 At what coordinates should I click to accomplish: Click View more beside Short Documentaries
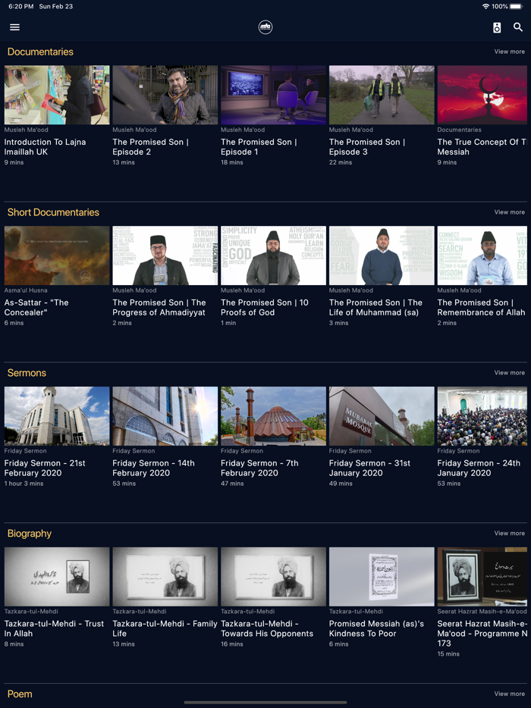pyautogui.click(x=509, y=211)
